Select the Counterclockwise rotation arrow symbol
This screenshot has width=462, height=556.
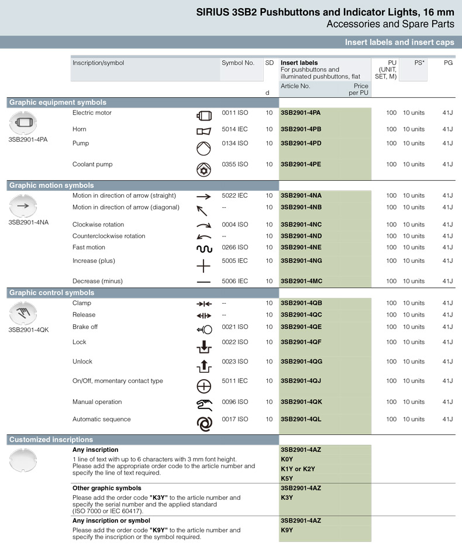coord(203,238)
